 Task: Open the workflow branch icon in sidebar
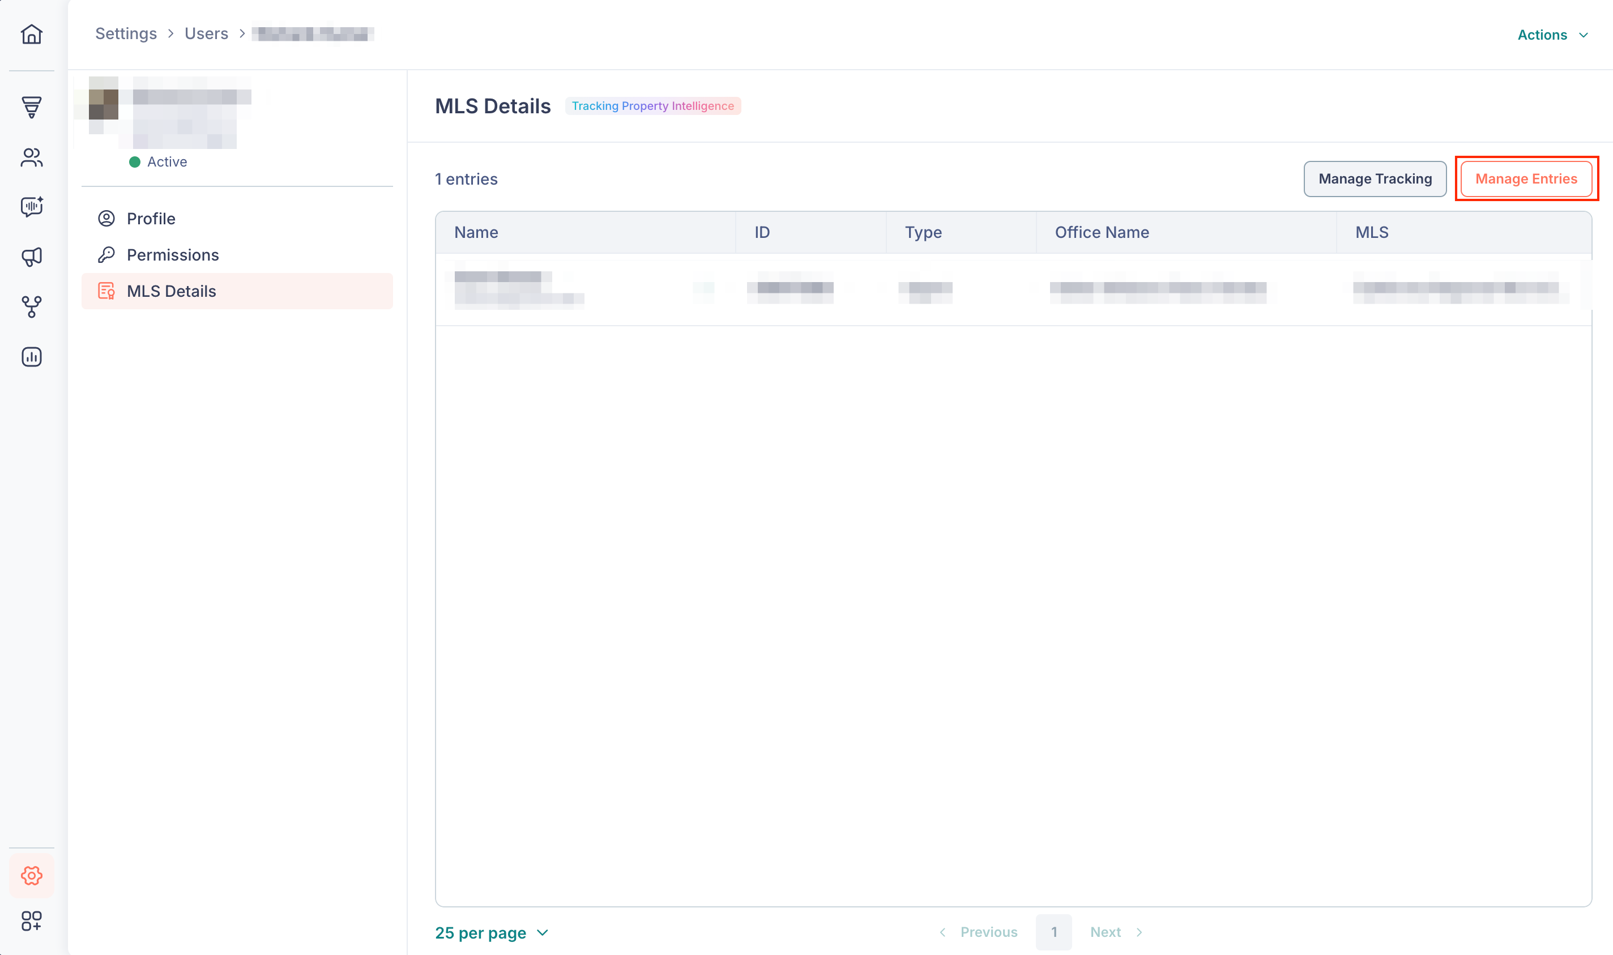pyautogui.click(x=32, y=307)
